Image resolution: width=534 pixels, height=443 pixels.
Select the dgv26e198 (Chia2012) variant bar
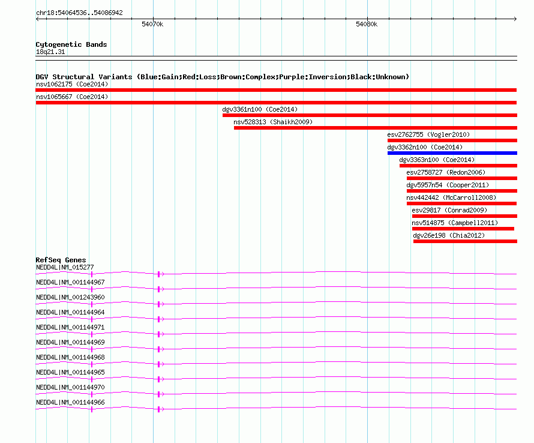(465, 241)
